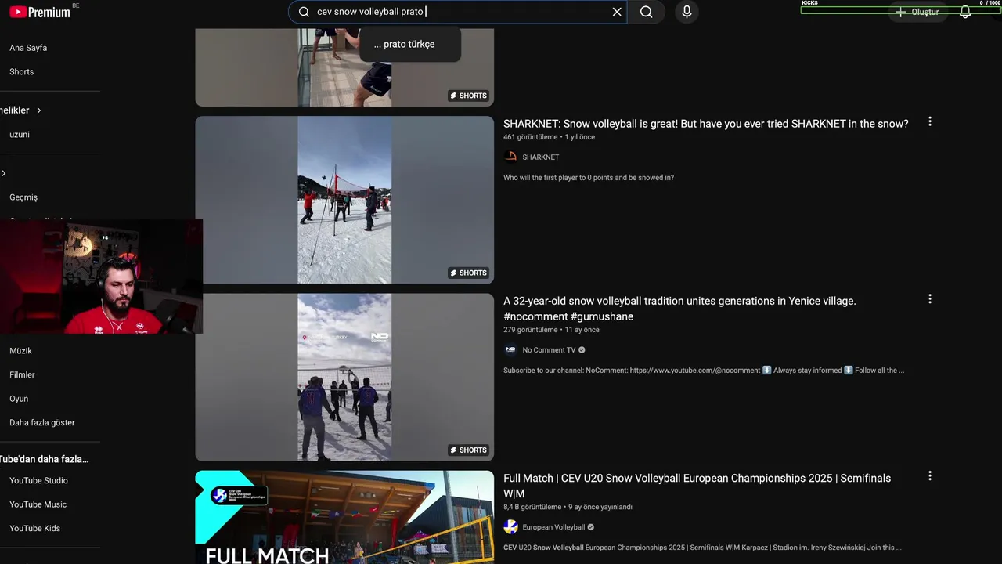
Task: Choose the '... prato türkçe' suggestion
Action: [x=410, y=44]
